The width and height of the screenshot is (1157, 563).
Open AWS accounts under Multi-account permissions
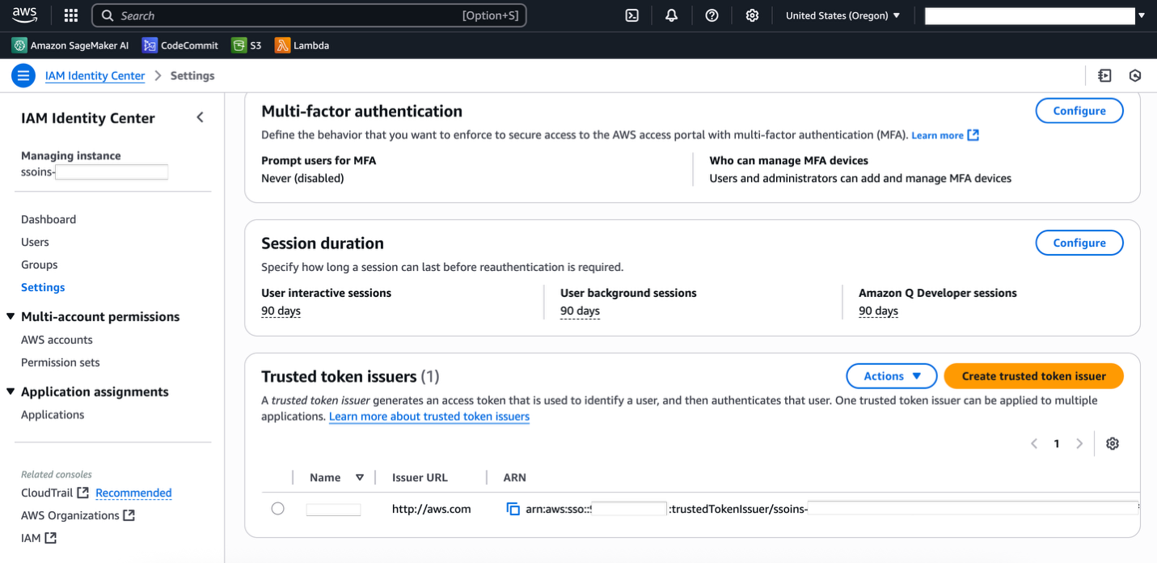click(x=57, y=339)
